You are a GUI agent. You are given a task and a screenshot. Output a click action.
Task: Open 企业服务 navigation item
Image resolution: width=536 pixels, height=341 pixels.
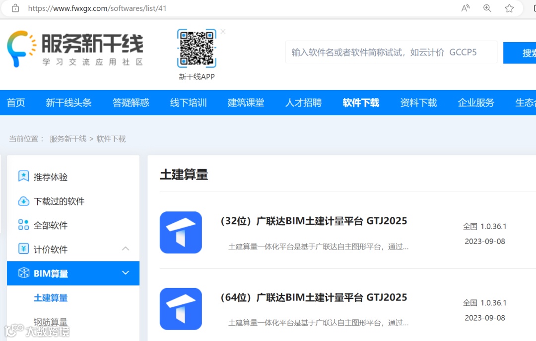476,102
